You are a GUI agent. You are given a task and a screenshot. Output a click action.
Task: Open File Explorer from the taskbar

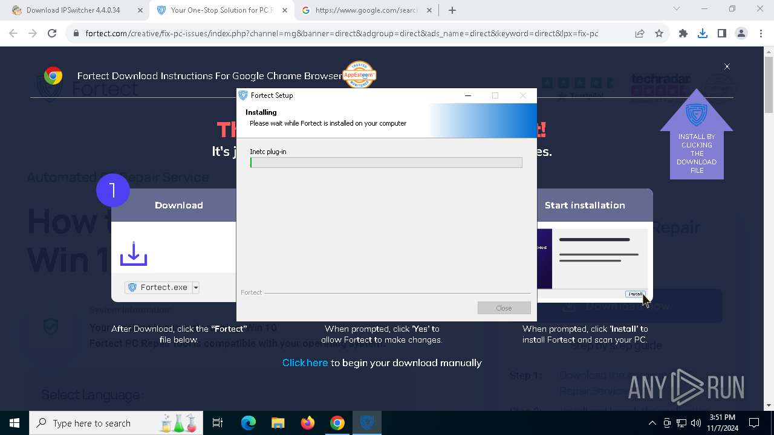pyautogui.click(x=278, y=423)
